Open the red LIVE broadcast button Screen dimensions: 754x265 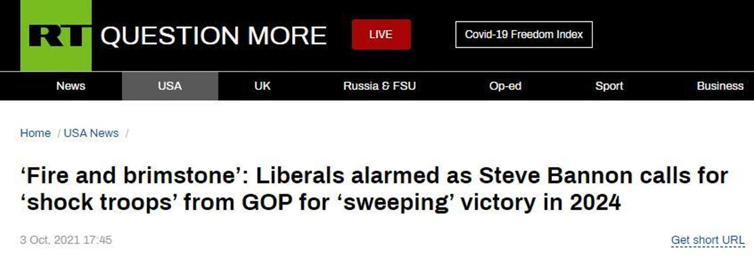pos(381,35)
